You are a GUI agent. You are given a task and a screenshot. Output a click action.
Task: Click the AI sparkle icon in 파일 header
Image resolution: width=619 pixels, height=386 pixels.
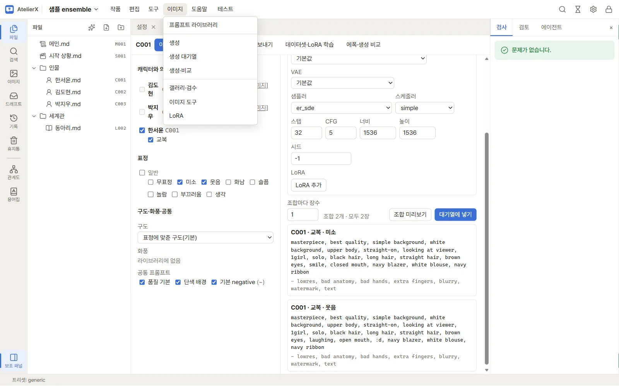pos(92,27)
